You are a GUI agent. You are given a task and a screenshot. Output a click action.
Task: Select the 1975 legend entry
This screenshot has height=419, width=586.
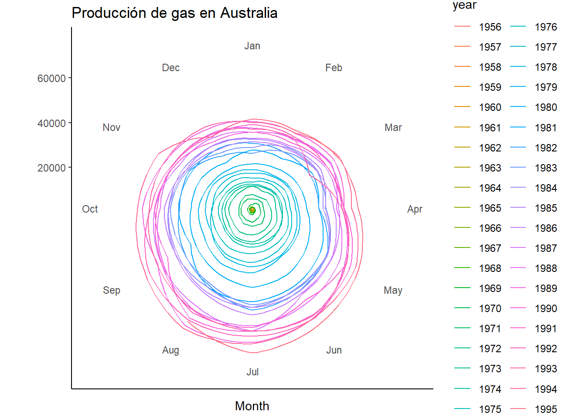point(478,409)
